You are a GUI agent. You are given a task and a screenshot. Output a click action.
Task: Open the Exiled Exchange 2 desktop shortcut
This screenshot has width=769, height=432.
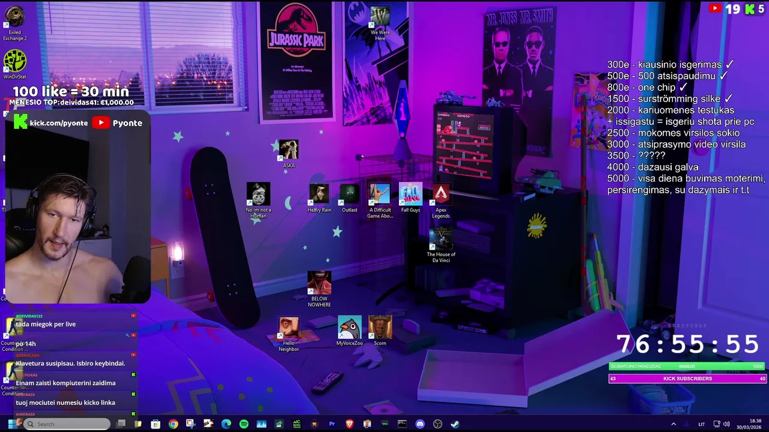[x=15, y=24]
